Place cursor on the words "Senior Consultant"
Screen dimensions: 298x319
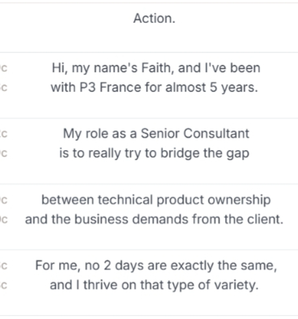click(195, 133)
